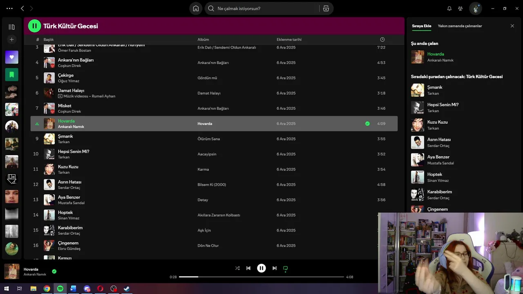Screen dimensions: 523x294
Task: Select the Asrın Hatası playlist row
Action: pos(214,185)
